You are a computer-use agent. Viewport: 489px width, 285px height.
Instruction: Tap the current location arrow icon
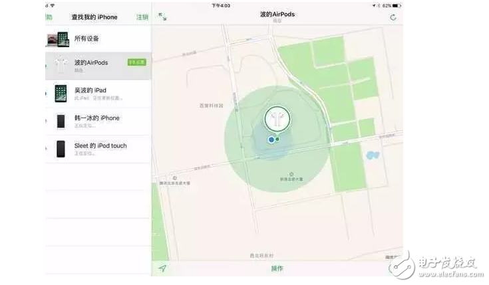click(x=162, y=268)
